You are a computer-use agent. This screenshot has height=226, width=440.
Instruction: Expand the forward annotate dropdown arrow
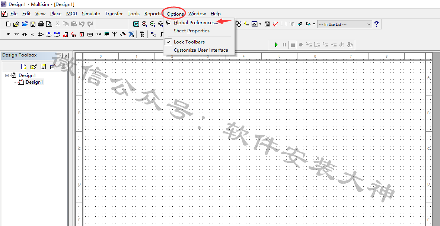point(314,24)
